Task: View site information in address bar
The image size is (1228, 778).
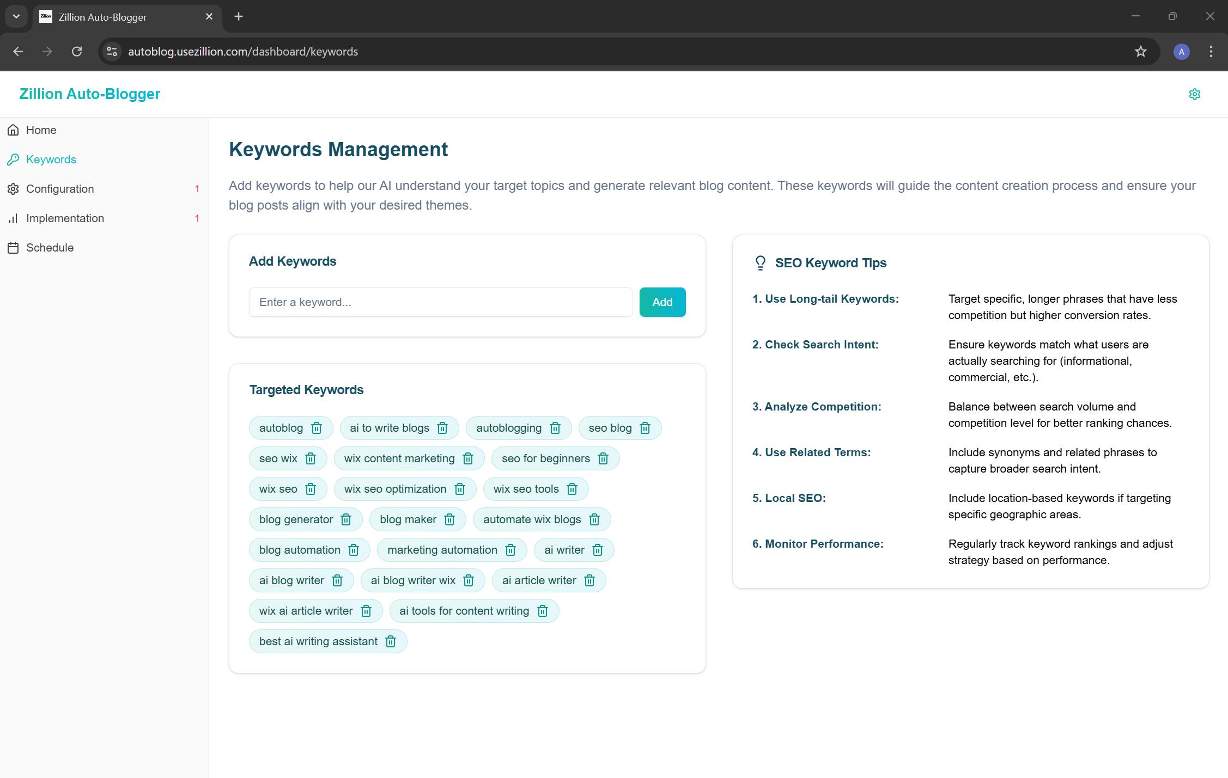Action: click(112, 52)
